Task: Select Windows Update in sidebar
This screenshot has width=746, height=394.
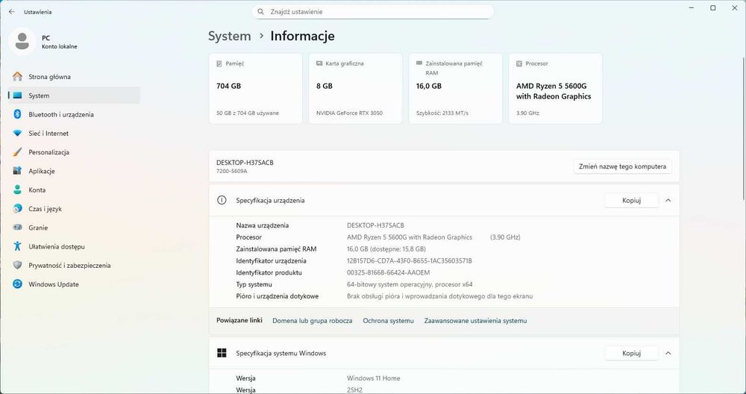Action: click(74, 284)
